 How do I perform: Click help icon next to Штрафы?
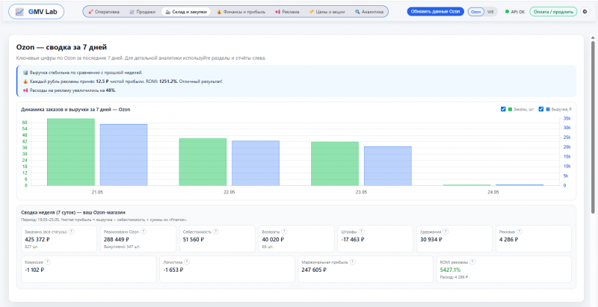click(362, 232)
